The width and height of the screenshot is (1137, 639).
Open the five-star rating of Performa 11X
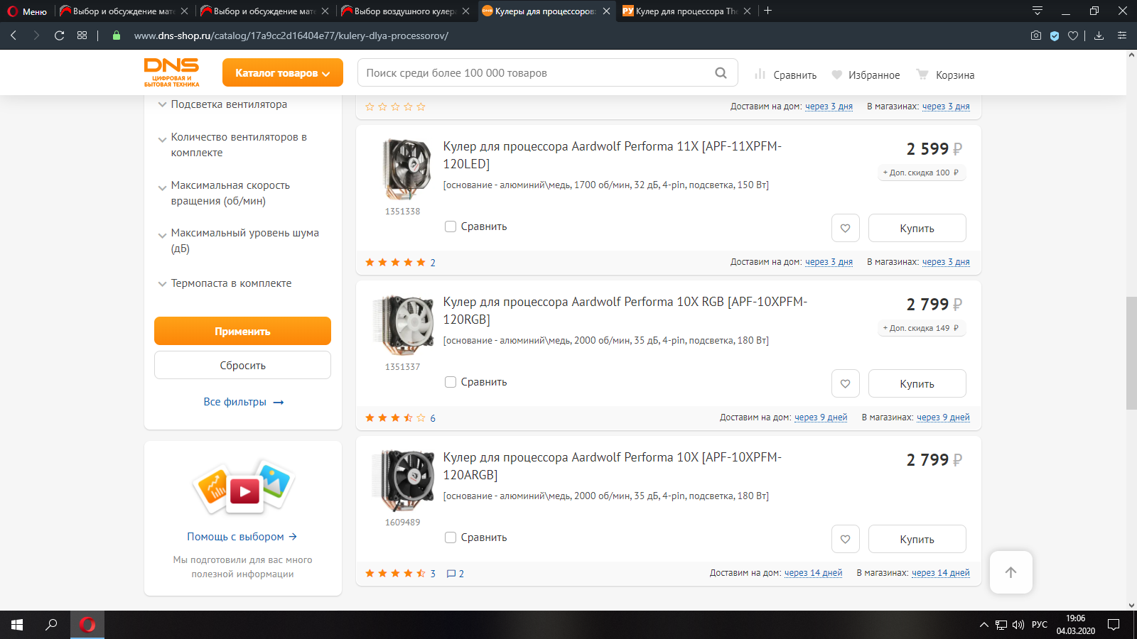(395, 262)
